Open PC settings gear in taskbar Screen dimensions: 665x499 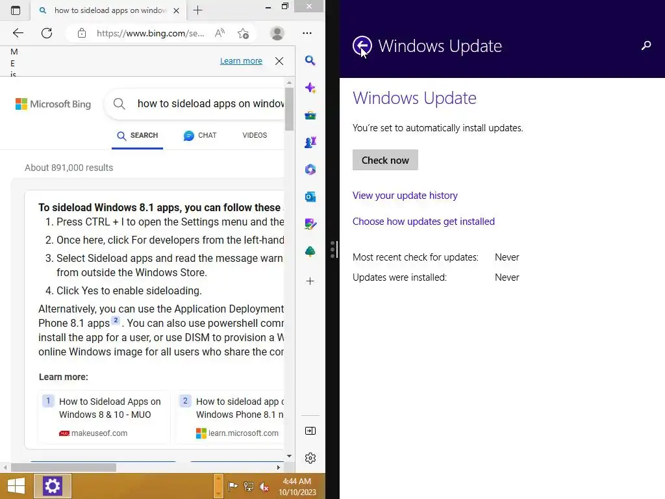pyautogui.click(x=52, y=486)
